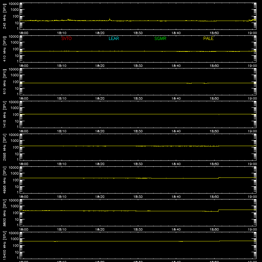Click 18:50 tick under the 1415 MHz panel
Screen dimensions: 262x262
click(214, 131)
